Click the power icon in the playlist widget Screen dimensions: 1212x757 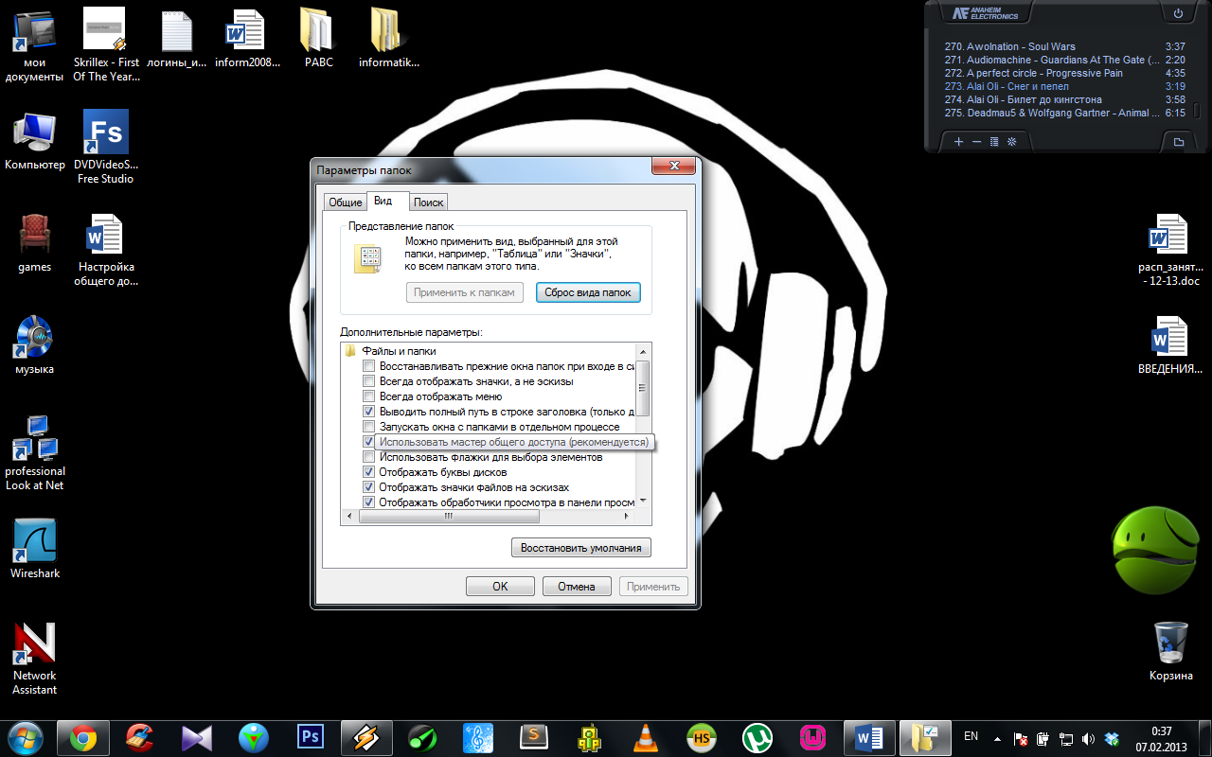point(1178,13)
